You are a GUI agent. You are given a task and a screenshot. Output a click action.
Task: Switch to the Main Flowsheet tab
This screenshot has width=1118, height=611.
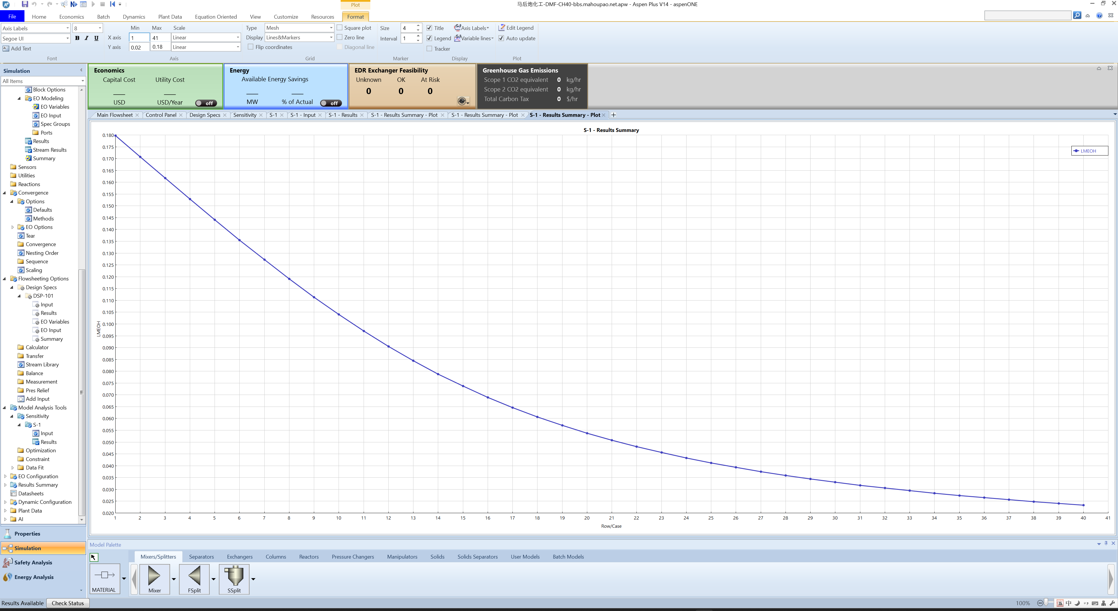pos(115,115)
